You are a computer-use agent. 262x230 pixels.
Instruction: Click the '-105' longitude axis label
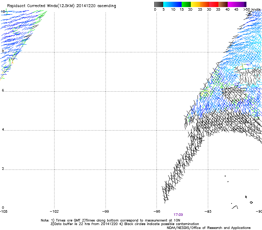point(4,212)
